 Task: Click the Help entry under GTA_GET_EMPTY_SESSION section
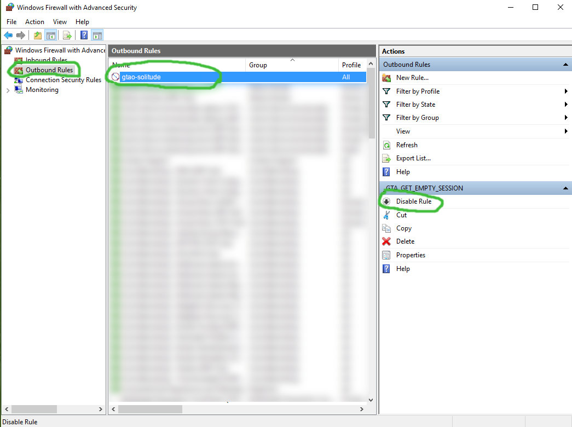(x=403, y=269)
